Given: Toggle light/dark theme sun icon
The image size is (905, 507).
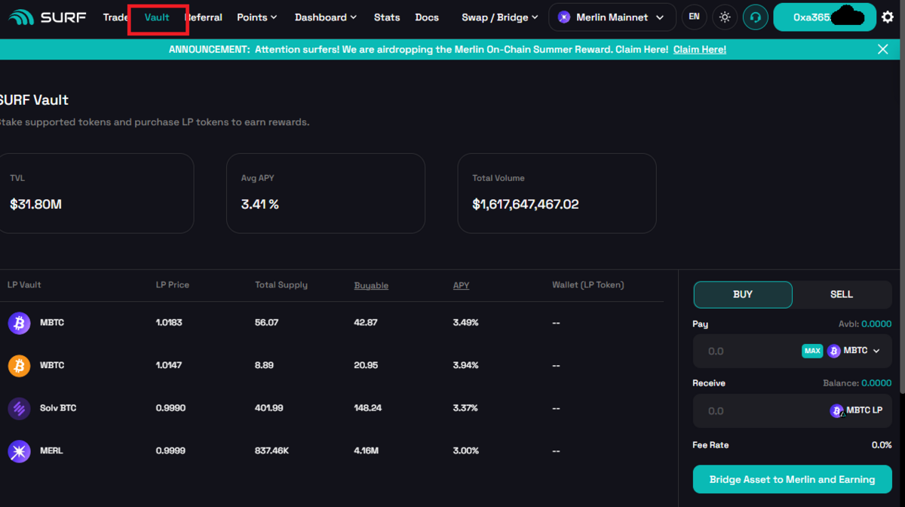Looking at the screenshot, I should click(725, 17).
